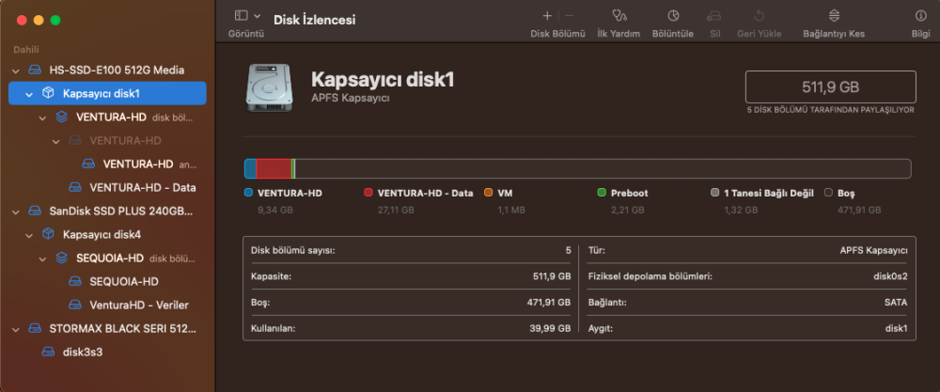Screen dimensions: 940x392
Task: Select disk3s3 in the sidebar
Action: 83,352
